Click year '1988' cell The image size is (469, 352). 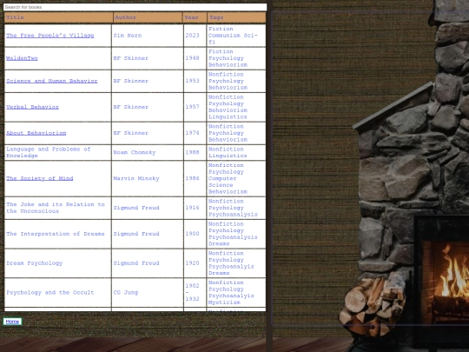195,152
